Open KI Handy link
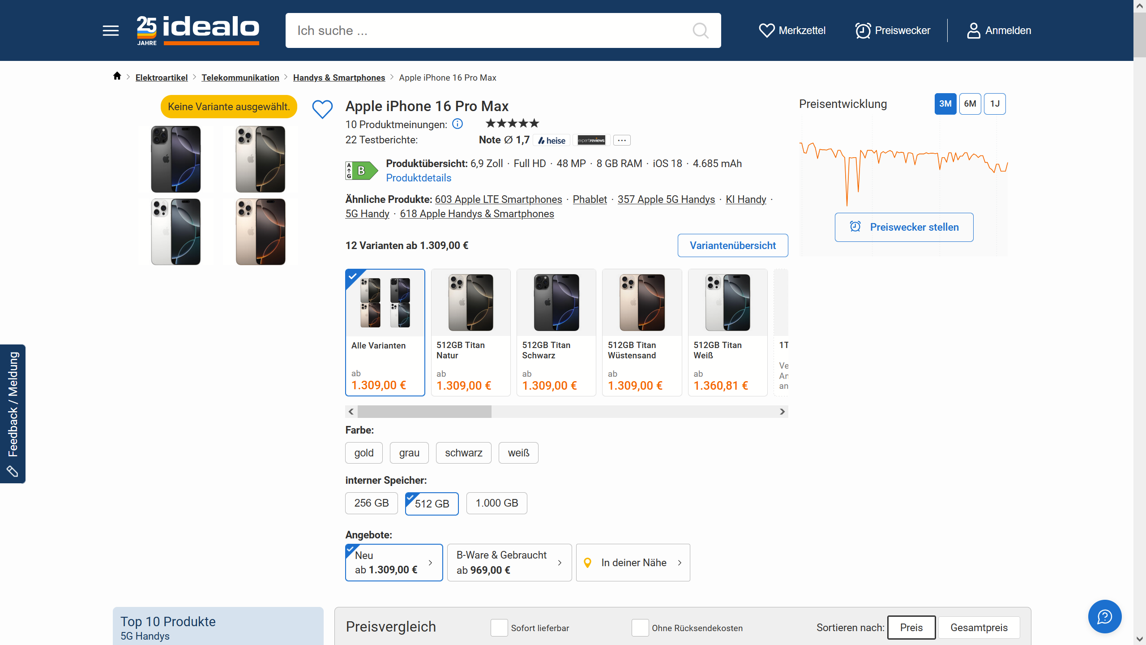 click(746, 199)
